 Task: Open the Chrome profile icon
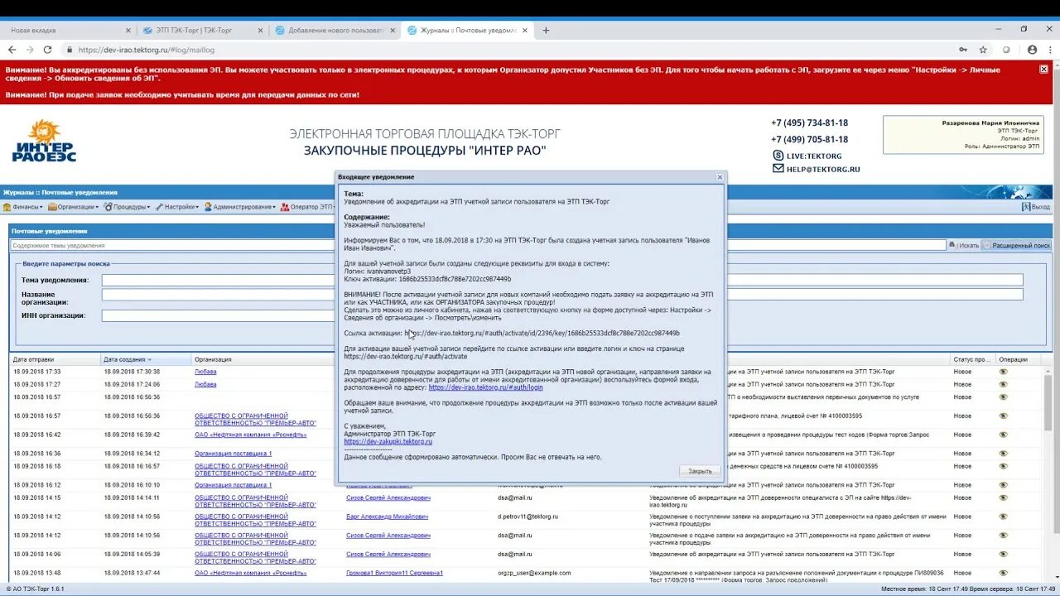point(1032,50)
